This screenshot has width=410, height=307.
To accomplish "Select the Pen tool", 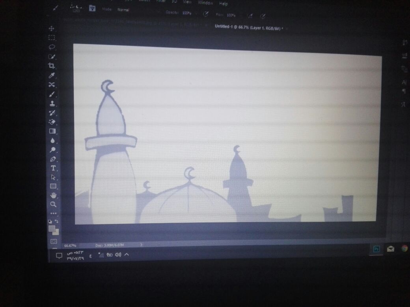I will point(53,159).
